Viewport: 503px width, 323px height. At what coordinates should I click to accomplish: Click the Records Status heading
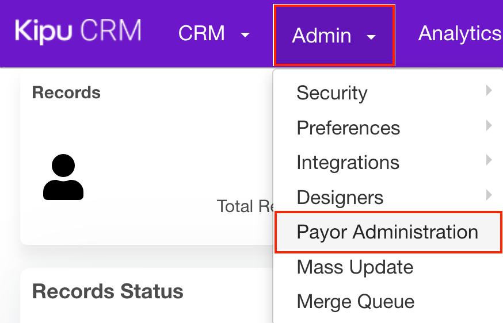(108, 291)
